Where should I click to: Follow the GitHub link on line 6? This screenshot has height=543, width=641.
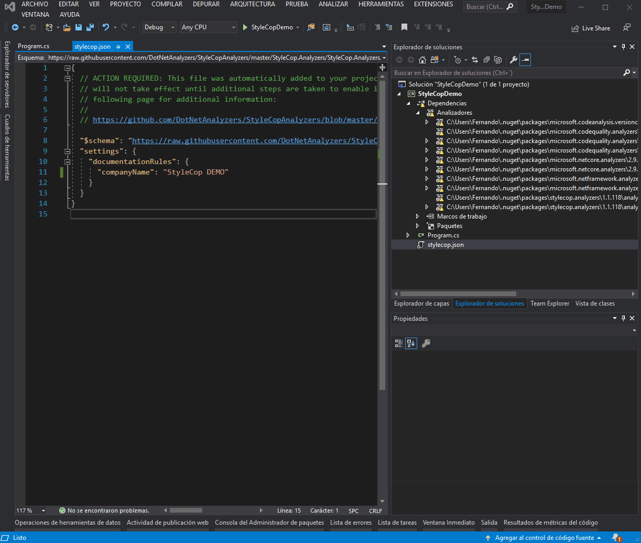coord(235,120)
